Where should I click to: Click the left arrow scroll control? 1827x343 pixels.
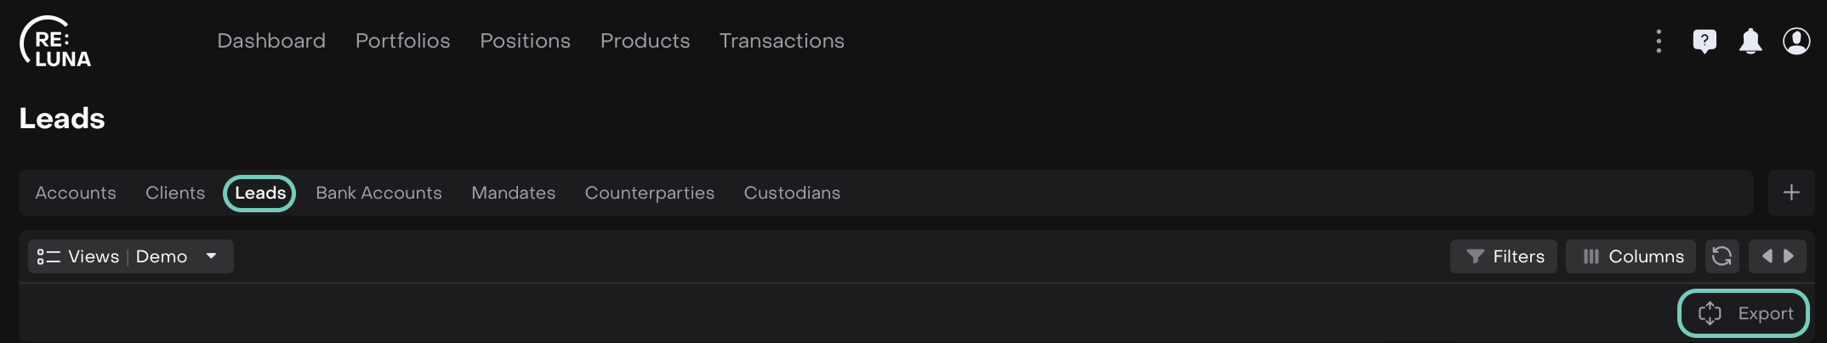pyautogui.click(x=1767, y=256)
